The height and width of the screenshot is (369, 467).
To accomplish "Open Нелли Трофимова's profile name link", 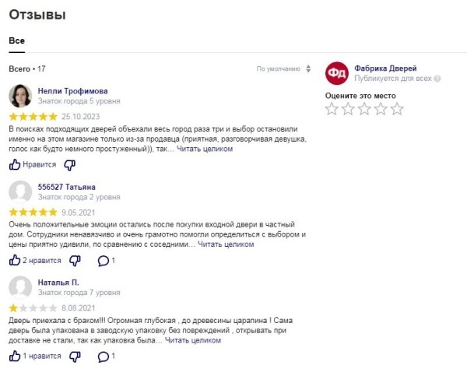I will tap(72, 90).
